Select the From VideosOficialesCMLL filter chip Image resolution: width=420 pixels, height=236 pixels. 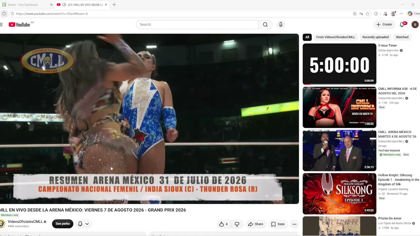[x=336, y=37]
